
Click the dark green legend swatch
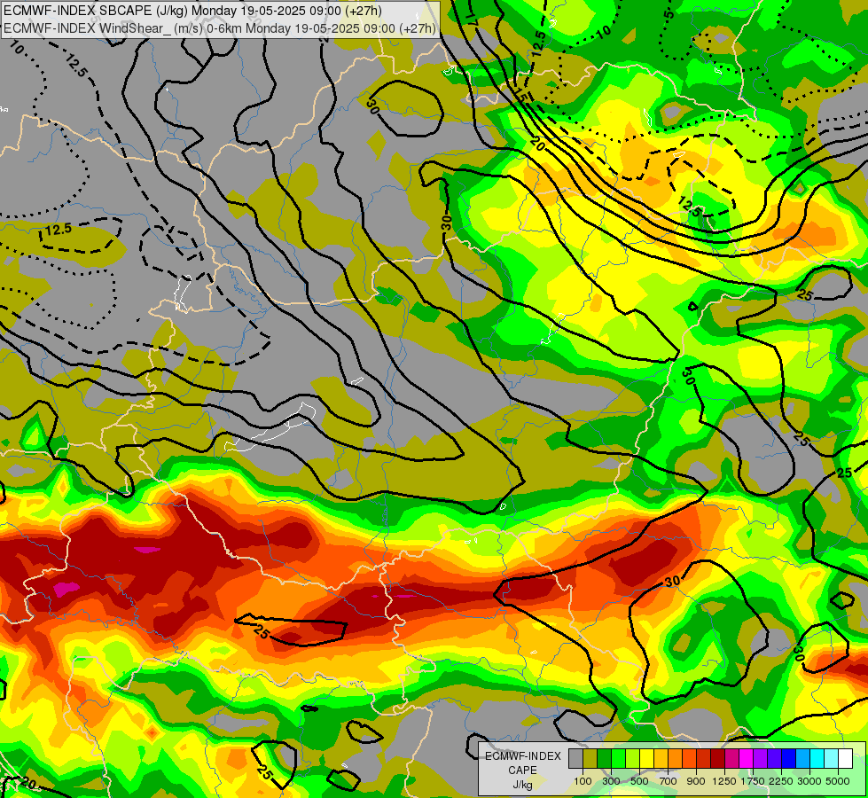[x=604, y=759]
